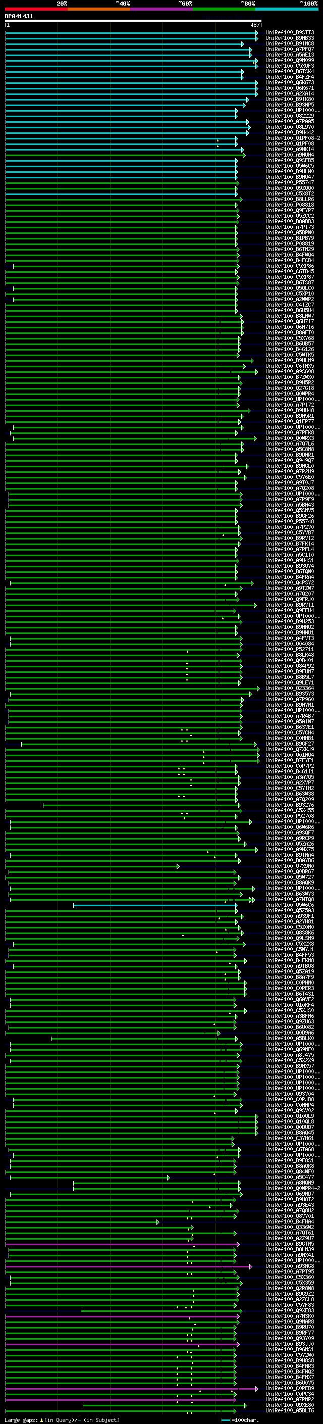Select the UniRef100_Q8L9Y0 label
This screenshot has width=323, height=1424.
pyautogui.click(x=290, y=127)
